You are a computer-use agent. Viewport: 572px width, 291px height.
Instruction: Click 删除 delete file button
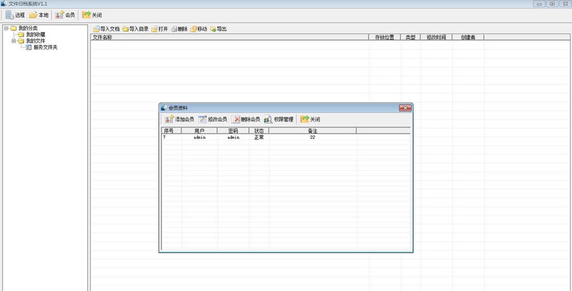point(179,29)
